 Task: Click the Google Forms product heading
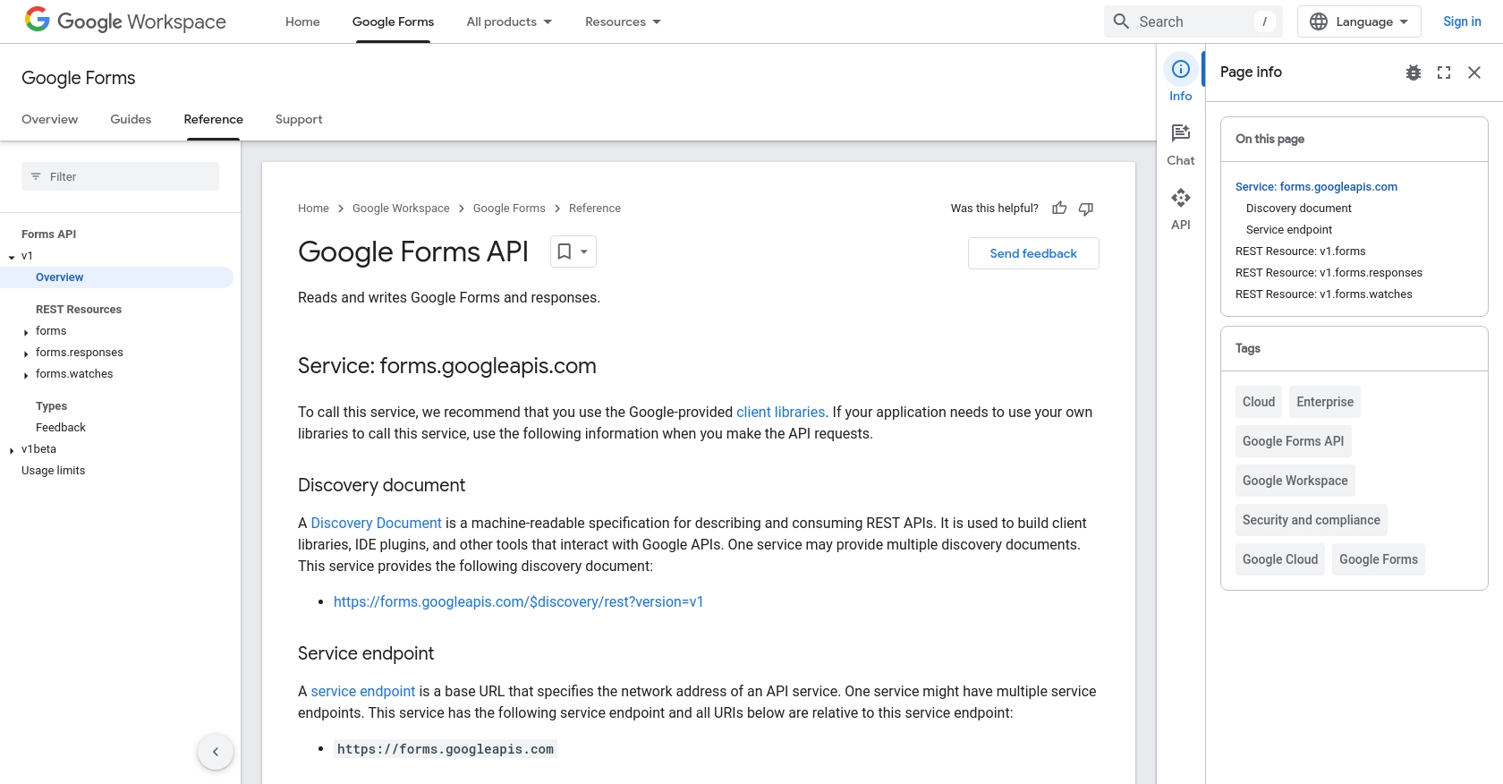(x=79, y=78)
